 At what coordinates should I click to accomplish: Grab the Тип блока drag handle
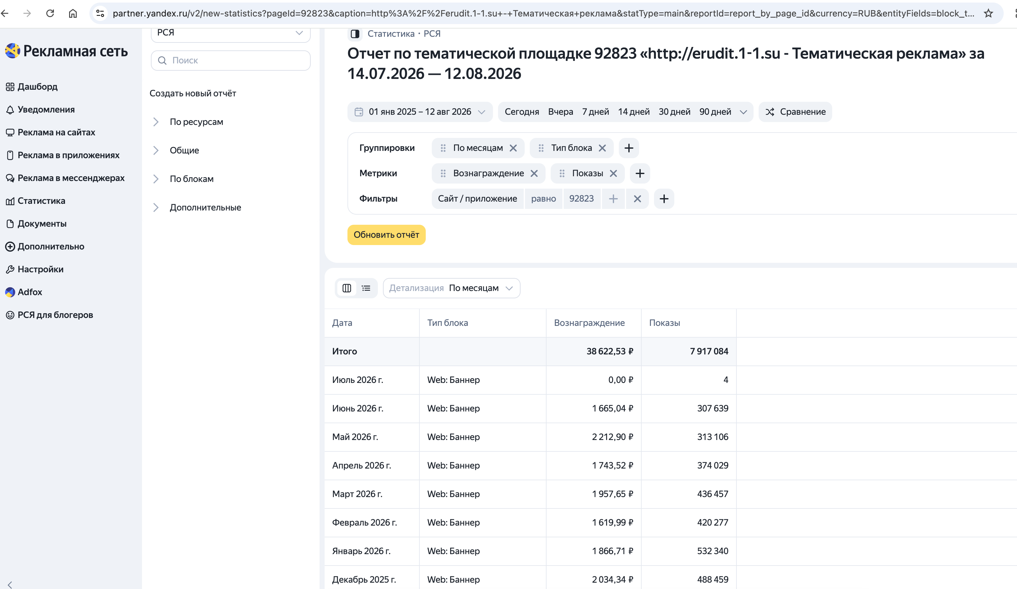coord(541,148)
